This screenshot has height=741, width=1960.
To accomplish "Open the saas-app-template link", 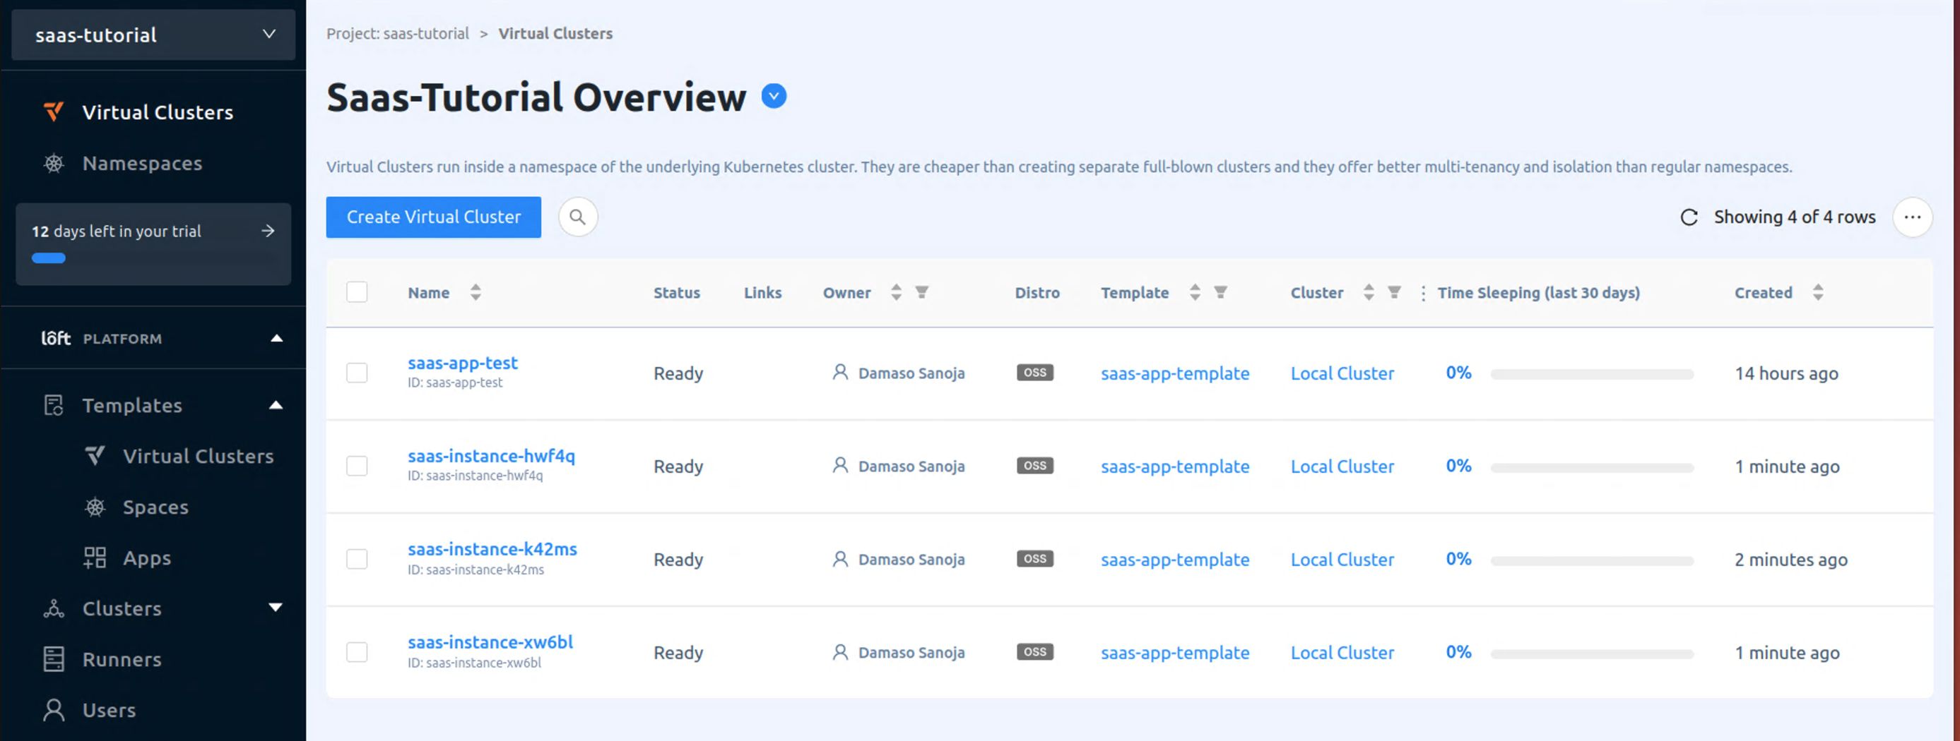I will (x=1175, y=373).
